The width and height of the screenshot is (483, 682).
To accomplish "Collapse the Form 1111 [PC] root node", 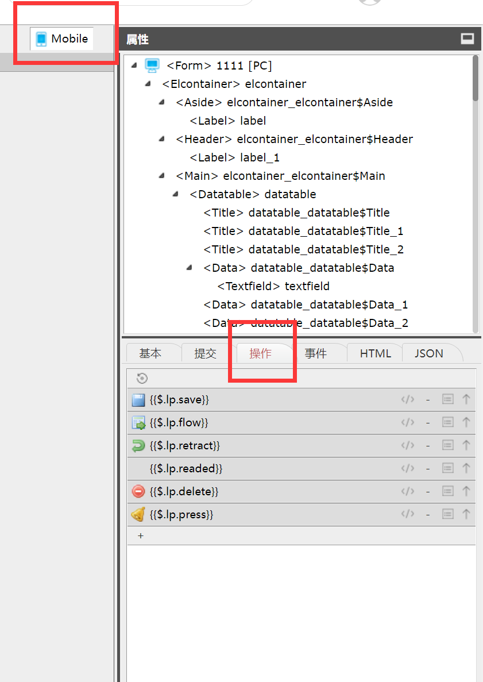I will coord(134,65).
